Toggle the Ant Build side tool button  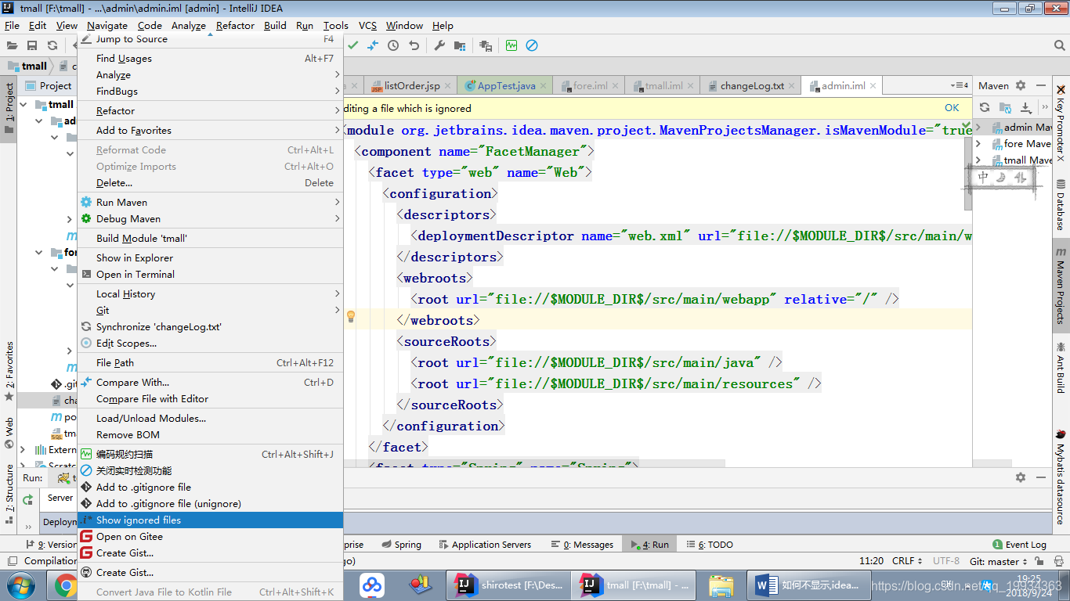click(x=1061, y=367)
